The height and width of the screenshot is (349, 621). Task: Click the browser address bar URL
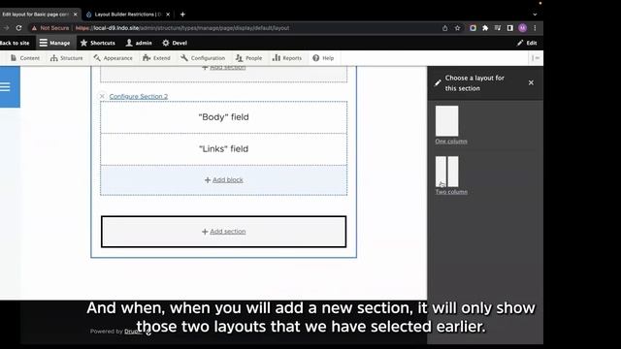pos(182,28)
